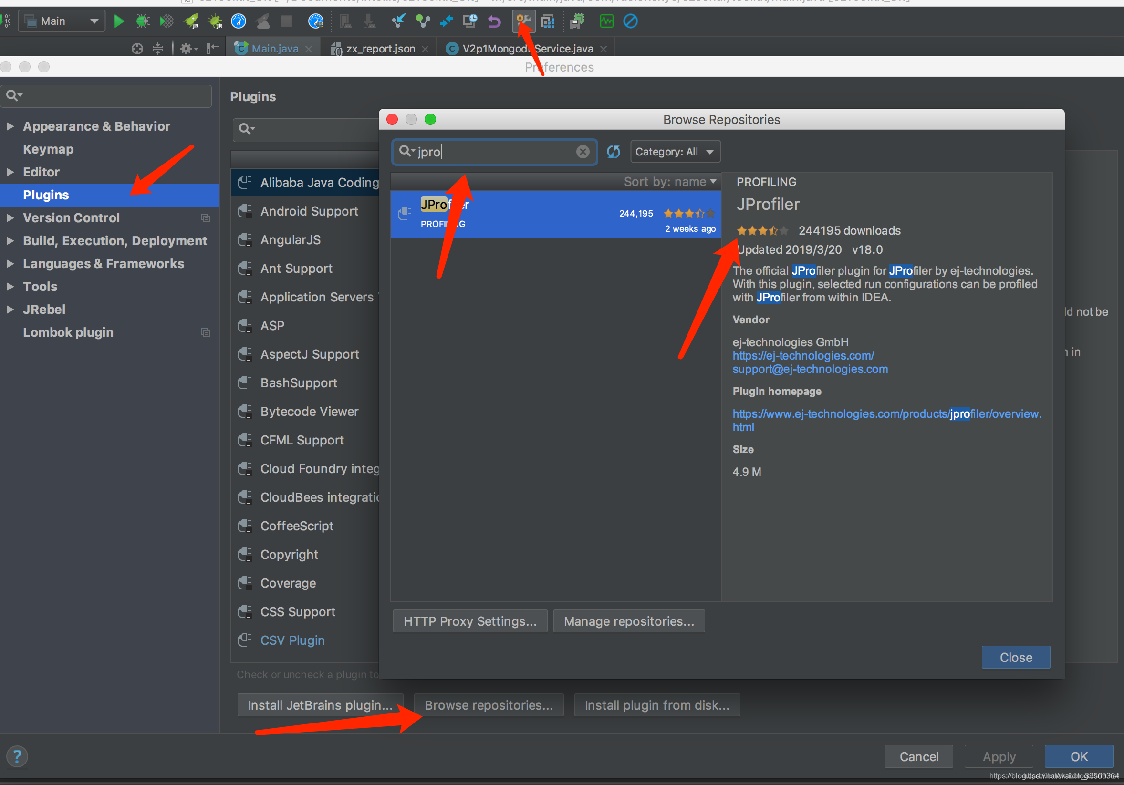
Task: Switch to zx_report.json editor tab
Action: 380,49
